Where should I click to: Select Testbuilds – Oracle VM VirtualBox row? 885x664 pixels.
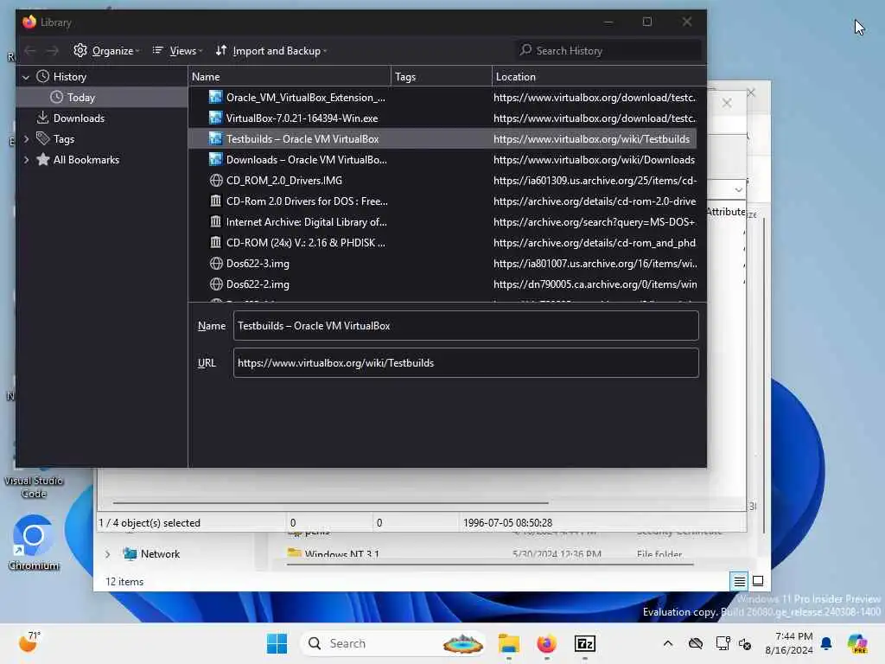[442, 139]
